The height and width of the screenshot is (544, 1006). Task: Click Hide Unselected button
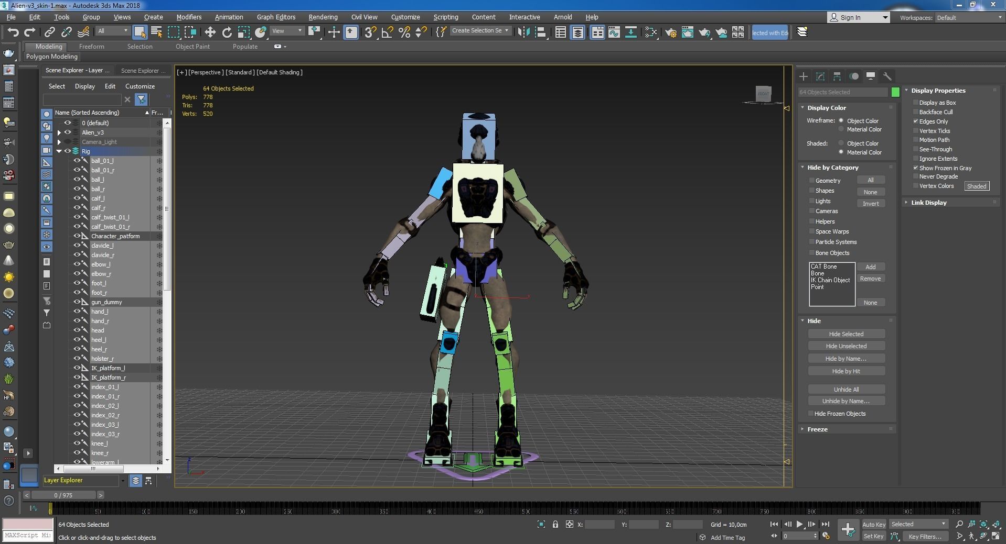[x=846, y=346]
